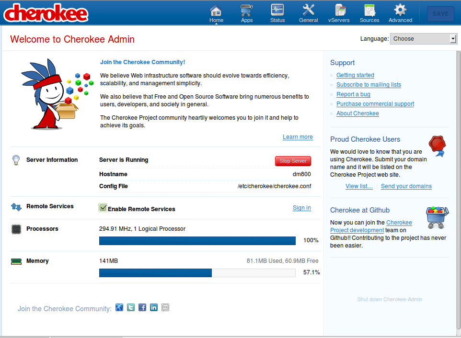Open the Report a bug link
This screenshot has width=461, height=338.
point(353,94)
